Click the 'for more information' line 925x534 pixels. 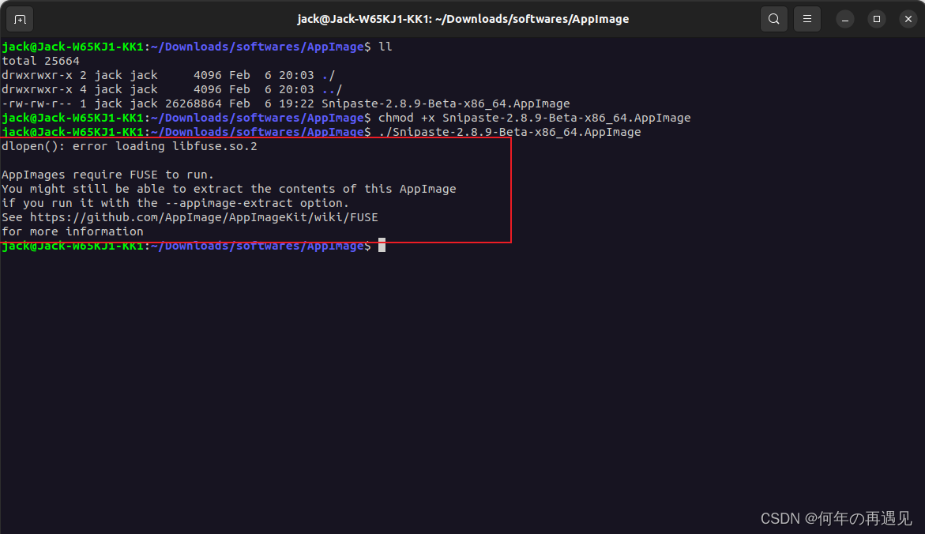pos(73,231)
